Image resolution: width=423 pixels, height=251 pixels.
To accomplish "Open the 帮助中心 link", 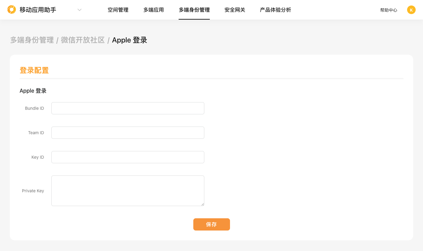I will [x=389, y=10].
